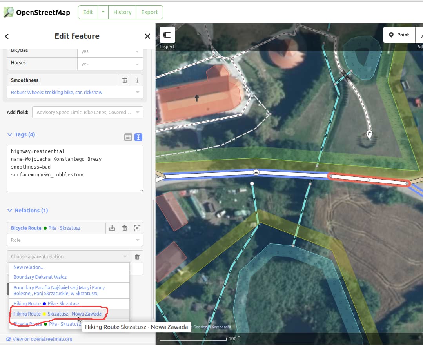This screenshot has width=423, height=345.
Task: Open the Add field combo box
Action: (88, 113)
